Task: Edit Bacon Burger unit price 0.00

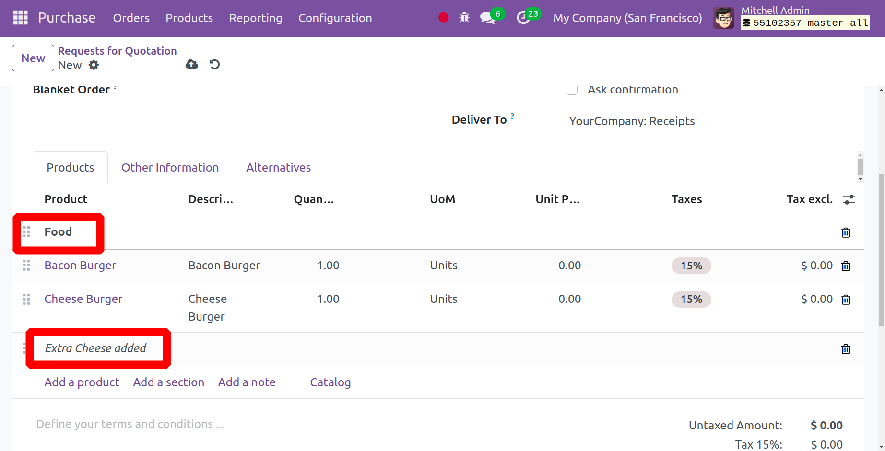Action: pyautogui.click(x=570, y=266)
